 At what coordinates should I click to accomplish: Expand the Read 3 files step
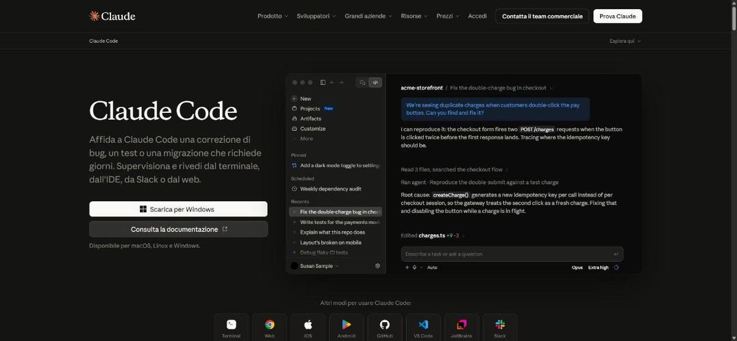click(x=454, y=169)
